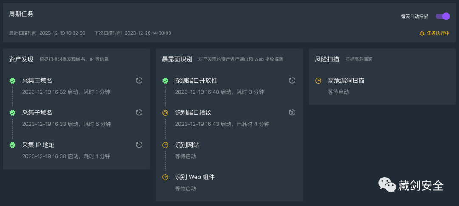Select the 识别 Web 组件 task
459x206 pixels.
tap(195, 177)
